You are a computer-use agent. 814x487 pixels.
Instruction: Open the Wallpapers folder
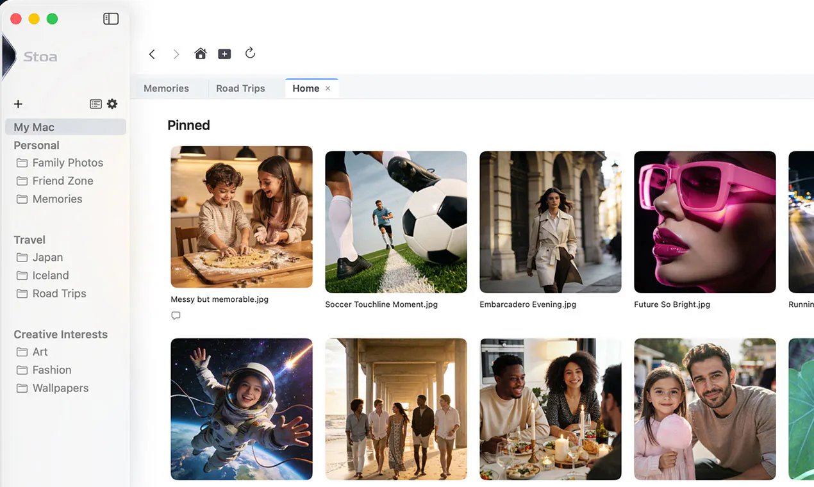pos(53,388)
